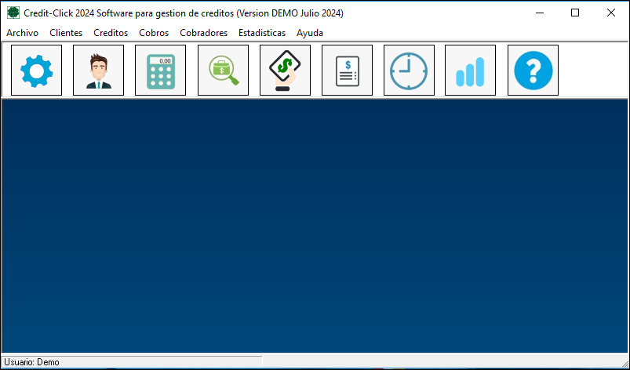Open the calculator icon in the toolbar
Viewport: 630px width, 370px height.
(x=160, y=71)
